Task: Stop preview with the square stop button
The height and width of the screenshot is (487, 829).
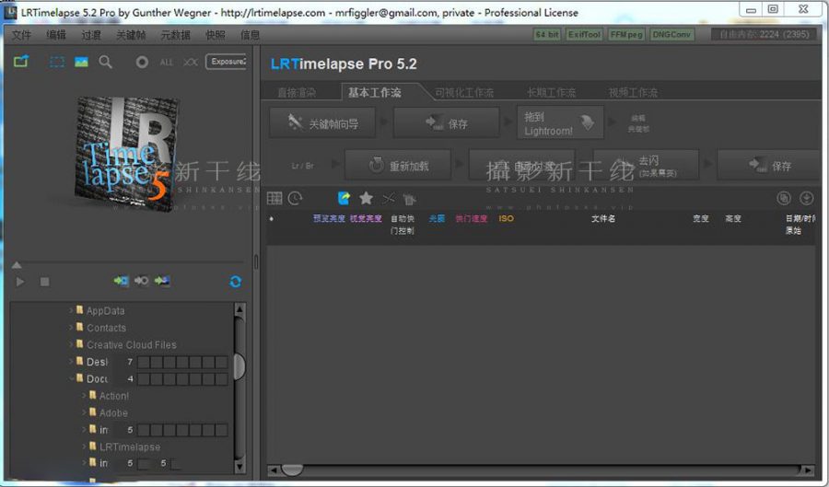Action: coord(45,282)
